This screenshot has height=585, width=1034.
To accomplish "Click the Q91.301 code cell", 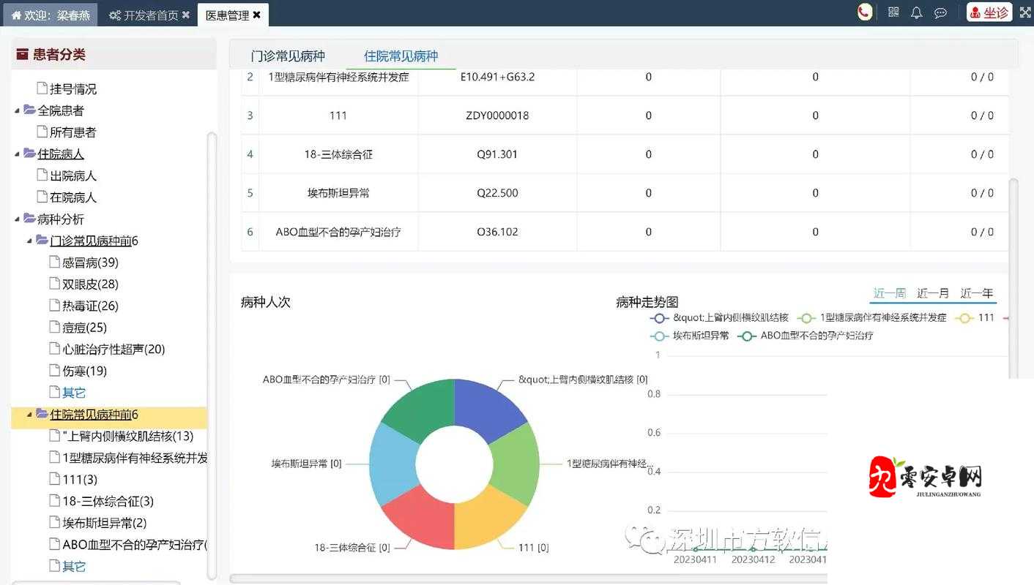I will (x=497, y=154).
